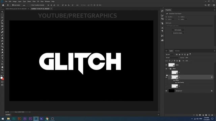Collapse the Effect group arrow
Image resolution: width=216 pixels, height=121 pixels.
tap(169, 69)
